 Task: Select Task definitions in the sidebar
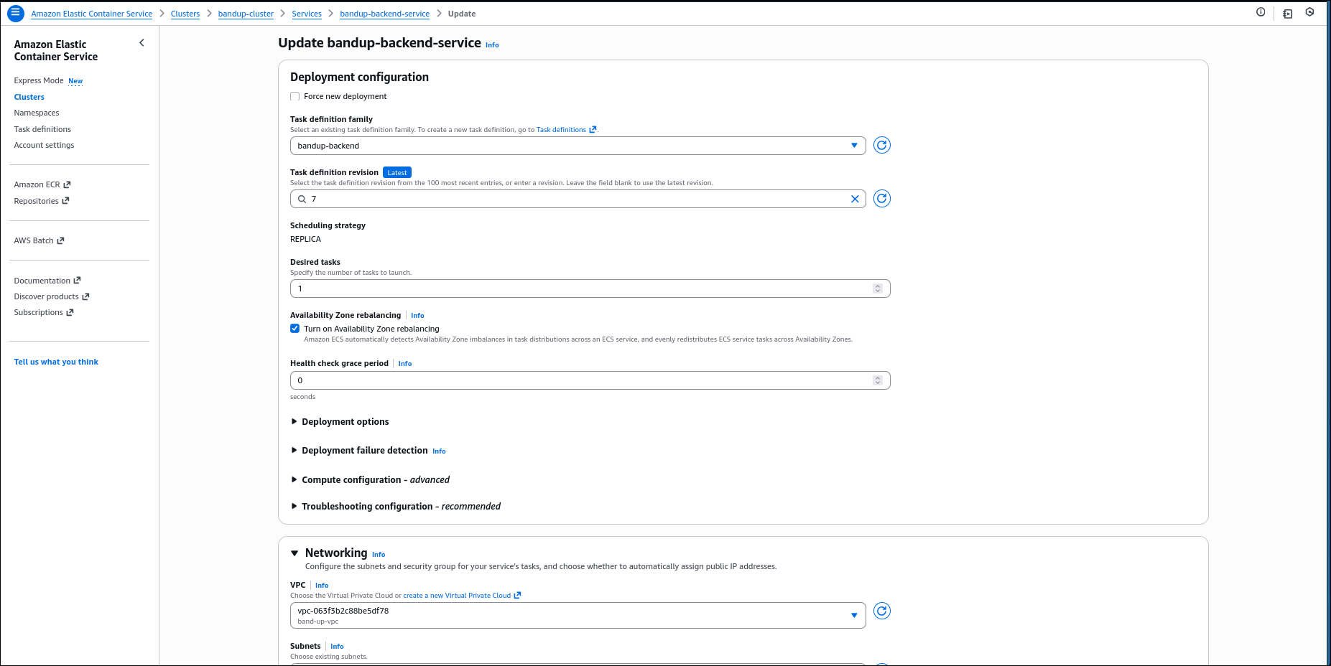coord(42,128)
